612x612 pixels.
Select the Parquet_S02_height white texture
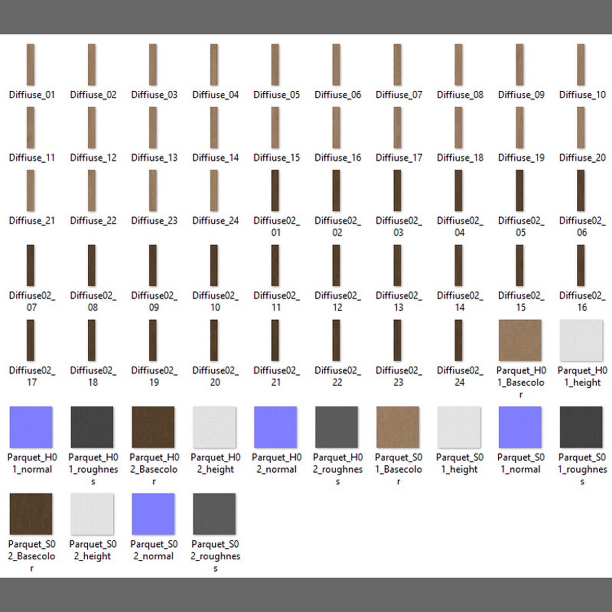[92, 514]
